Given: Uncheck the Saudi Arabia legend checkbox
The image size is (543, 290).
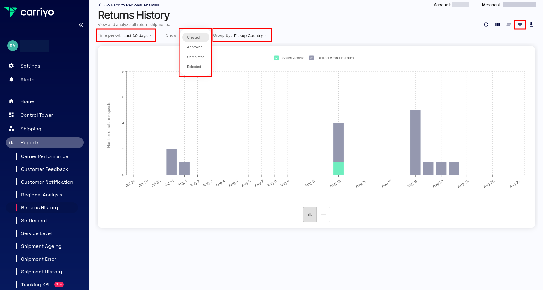Looking at the screenshot, I should tap(277, 58).
